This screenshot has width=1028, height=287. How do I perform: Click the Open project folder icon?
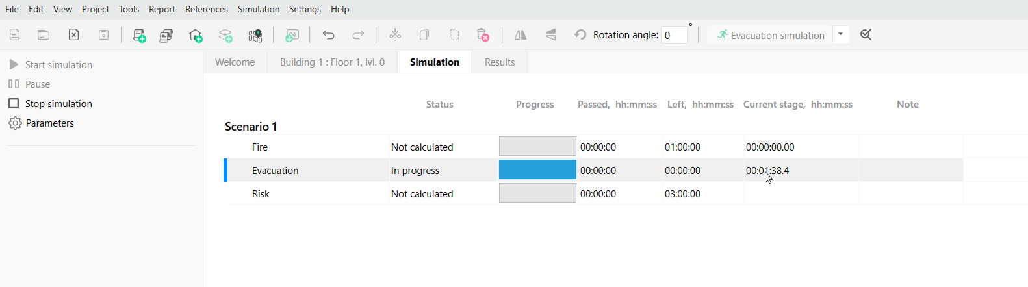44,35
